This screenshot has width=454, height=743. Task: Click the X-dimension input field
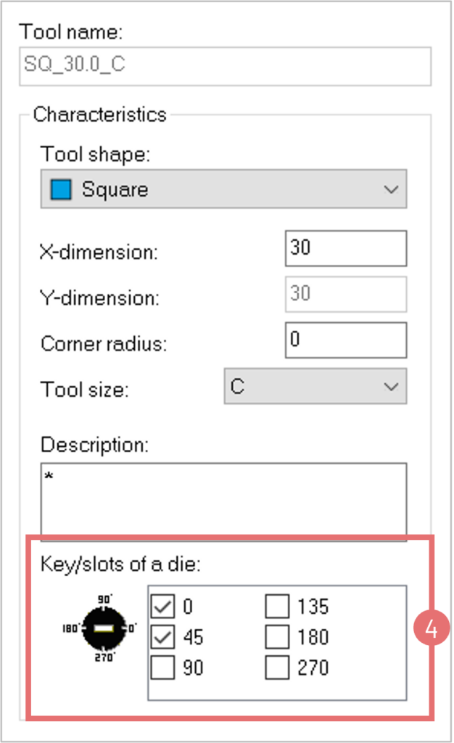(x=345, y=248)
